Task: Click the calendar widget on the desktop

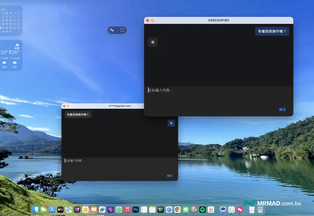Action: tap(11, 20)
